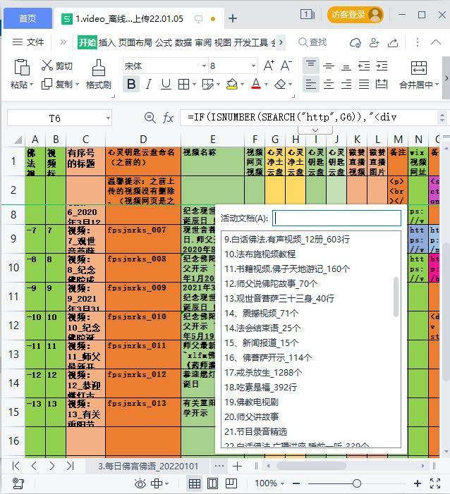Click the Cut scissors icon

47,66
